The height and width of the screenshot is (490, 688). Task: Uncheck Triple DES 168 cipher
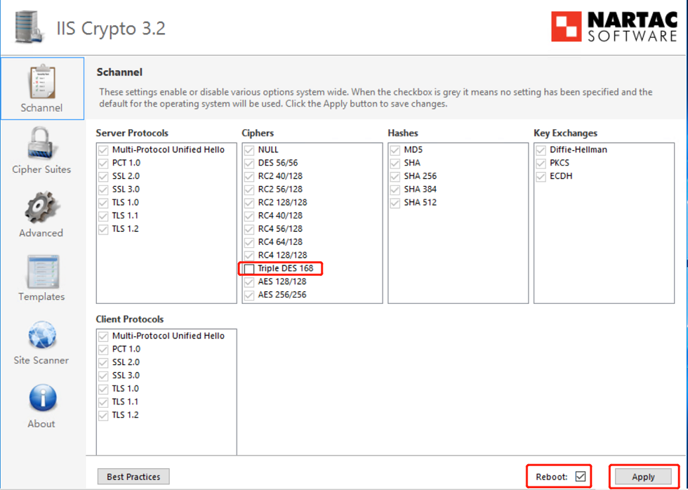point(249,268)
